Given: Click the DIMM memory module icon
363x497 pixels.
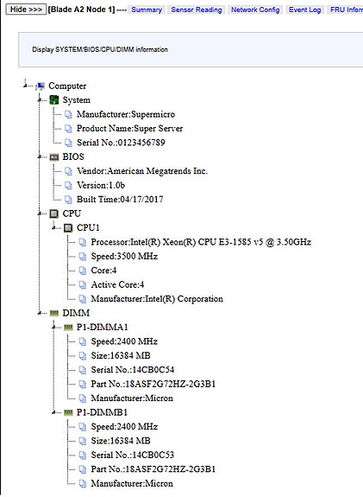Looking at the screenshot, I should point(54,313).
